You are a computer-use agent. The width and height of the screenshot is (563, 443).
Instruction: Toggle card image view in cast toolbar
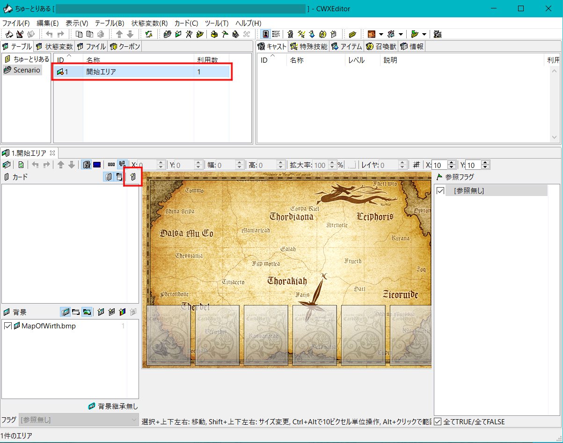[x=265, y=34]
